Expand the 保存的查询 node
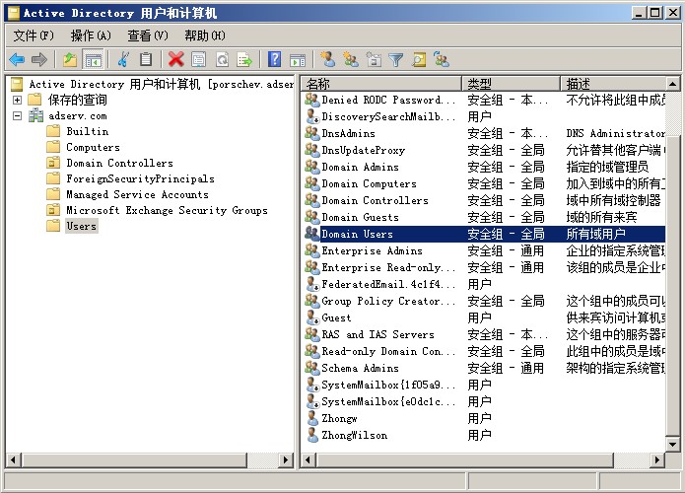Viewport: 685px width, 493px height. point(17,101)
